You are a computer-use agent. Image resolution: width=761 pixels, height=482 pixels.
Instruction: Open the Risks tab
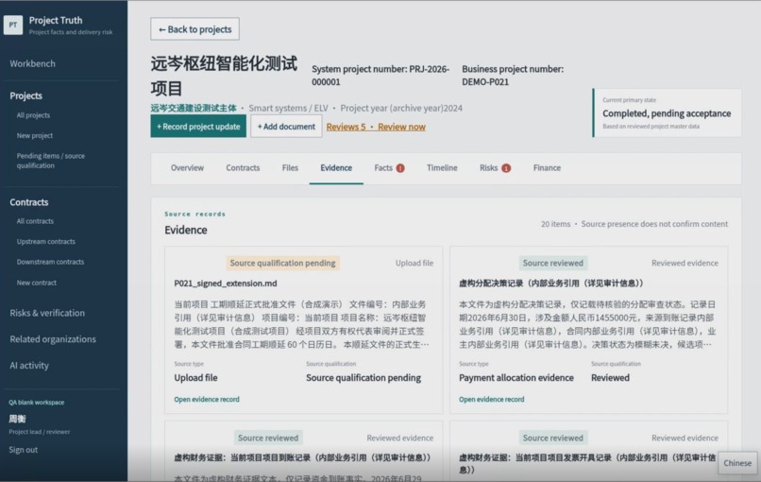tap(489, 167)
